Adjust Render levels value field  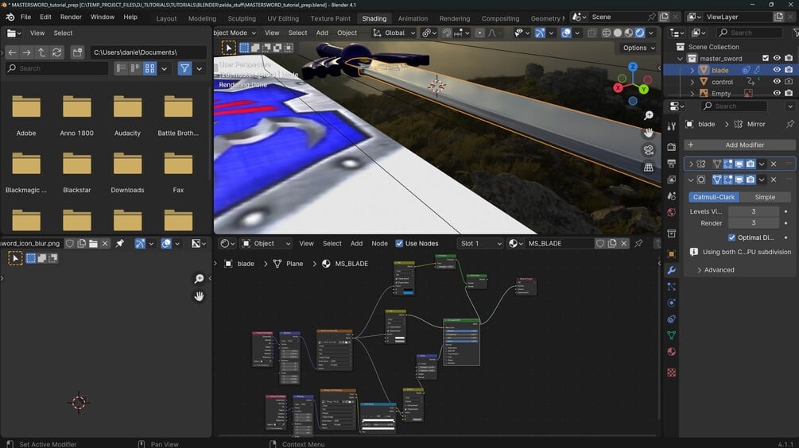(753, 223)
